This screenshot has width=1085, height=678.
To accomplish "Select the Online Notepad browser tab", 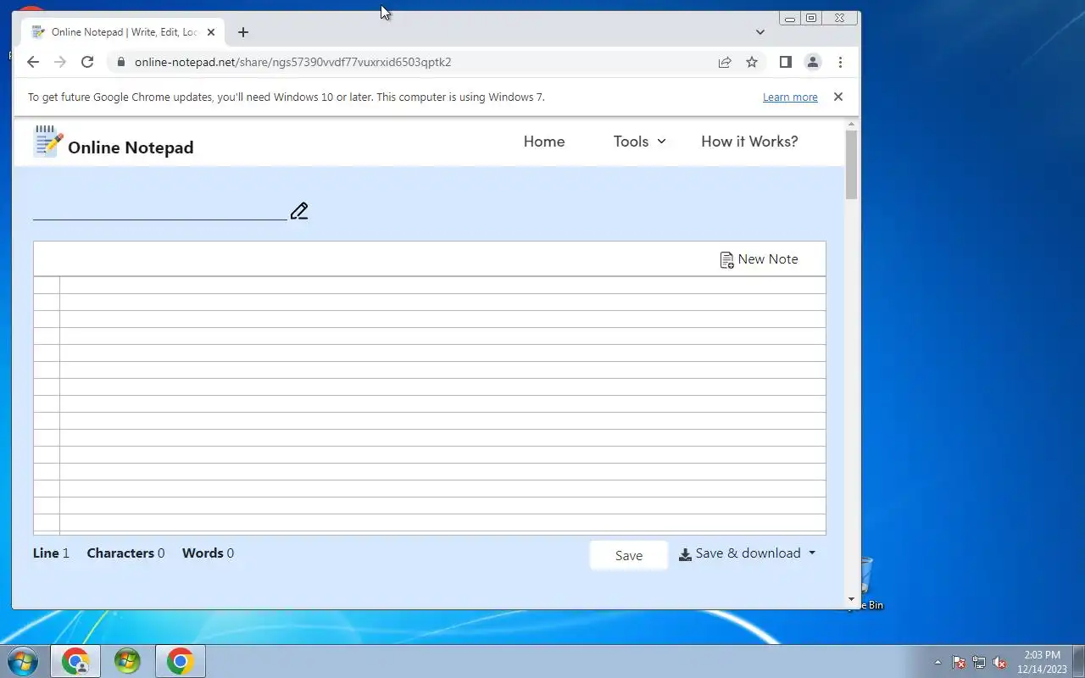I will [x=124, y=32].
